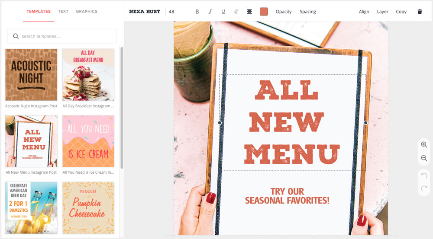The height and width of the screenshot is (239, 433).
Task: Toggle italic formatting
Action: tap(210, 12)
